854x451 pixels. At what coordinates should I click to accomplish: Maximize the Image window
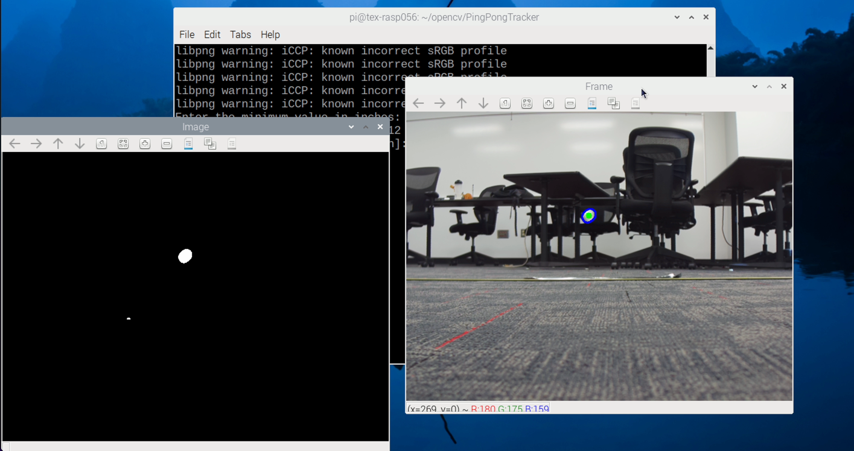click(366, 127)
